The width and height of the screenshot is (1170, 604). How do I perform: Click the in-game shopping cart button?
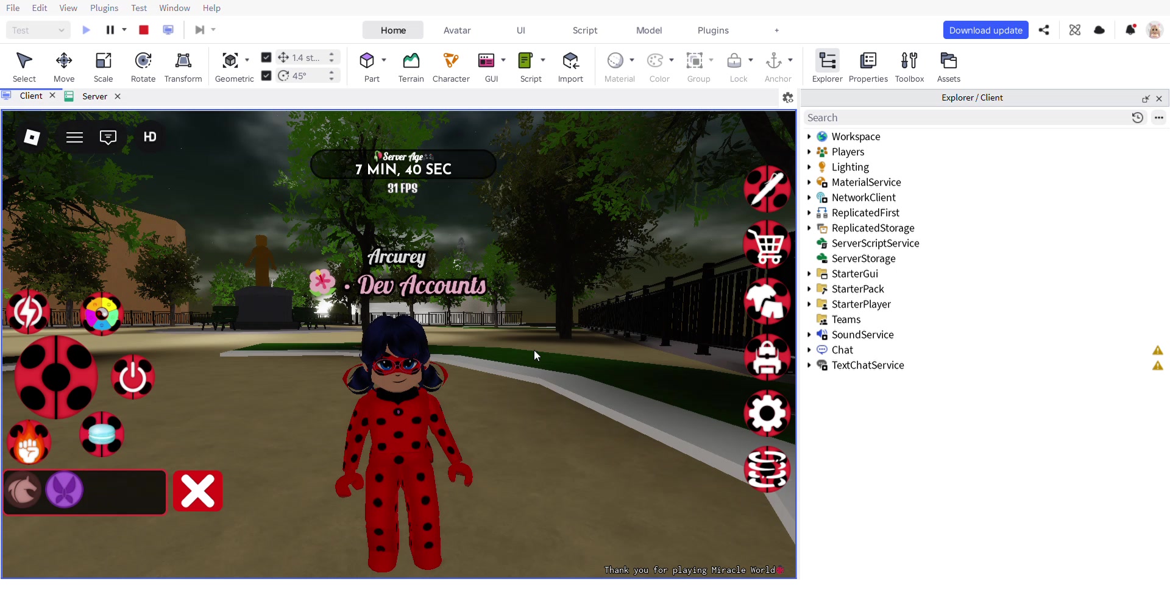click(767, 245)
